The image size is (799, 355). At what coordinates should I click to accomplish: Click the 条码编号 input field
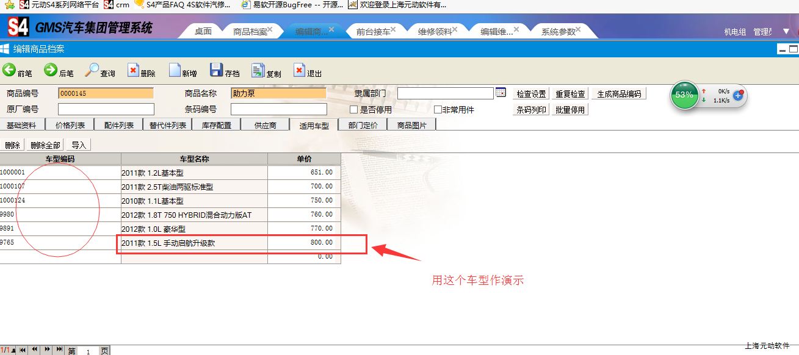pos(278,109)
